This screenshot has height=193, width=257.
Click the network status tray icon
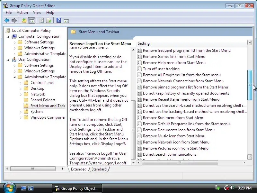[x=226, y=188]
